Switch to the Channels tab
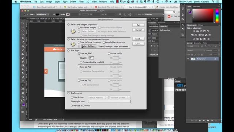 (x=197, y=43)
